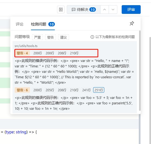The width and height of the screenshot is (151, 144).
Task: Toggle the 建议 severity filter
Action: (64, 37)
